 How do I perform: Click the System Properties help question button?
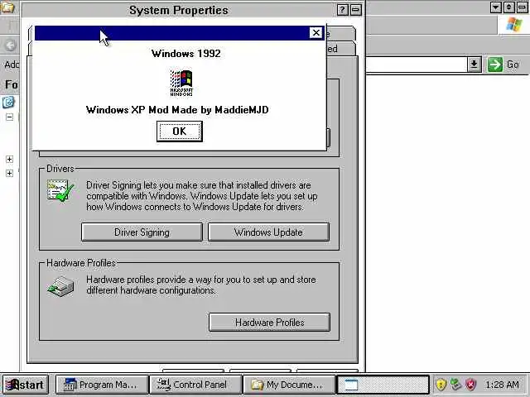tap(342, 10)
